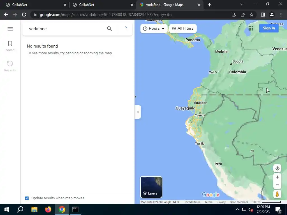Zoom in on the map

point(277,177)
